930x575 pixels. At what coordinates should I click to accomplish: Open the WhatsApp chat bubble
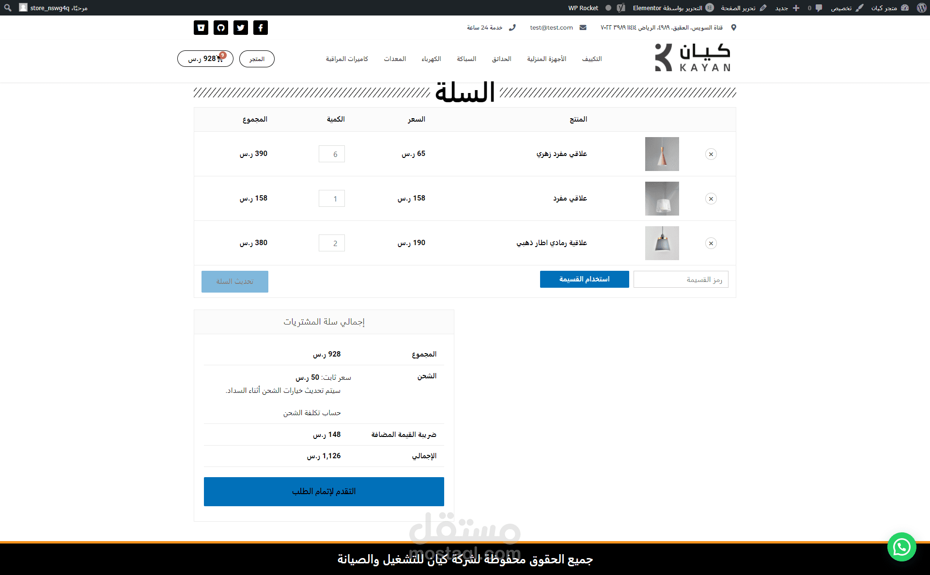901,547
